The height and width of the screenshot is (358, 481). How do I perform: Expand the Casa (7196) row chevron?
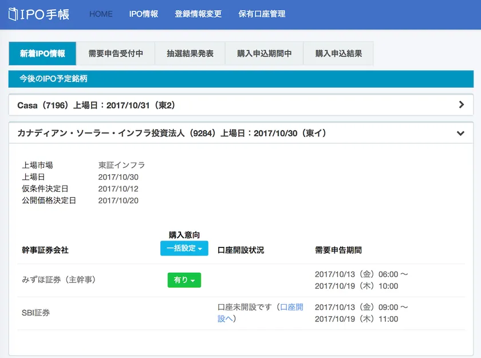[x=462, y=105]
